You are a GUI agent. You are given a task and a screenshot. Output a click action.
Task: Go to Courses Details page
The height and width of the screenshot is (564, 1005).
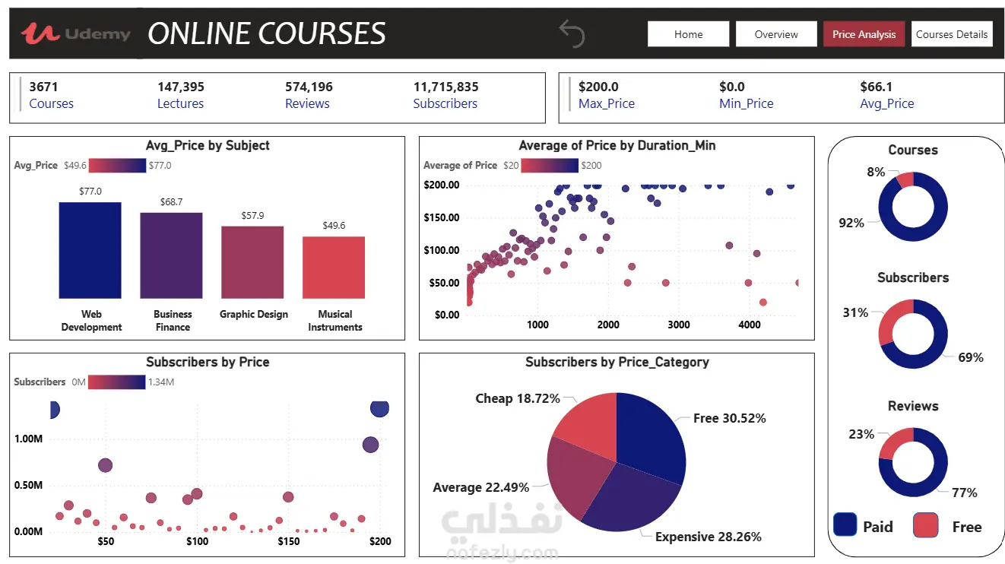point(952,34)
